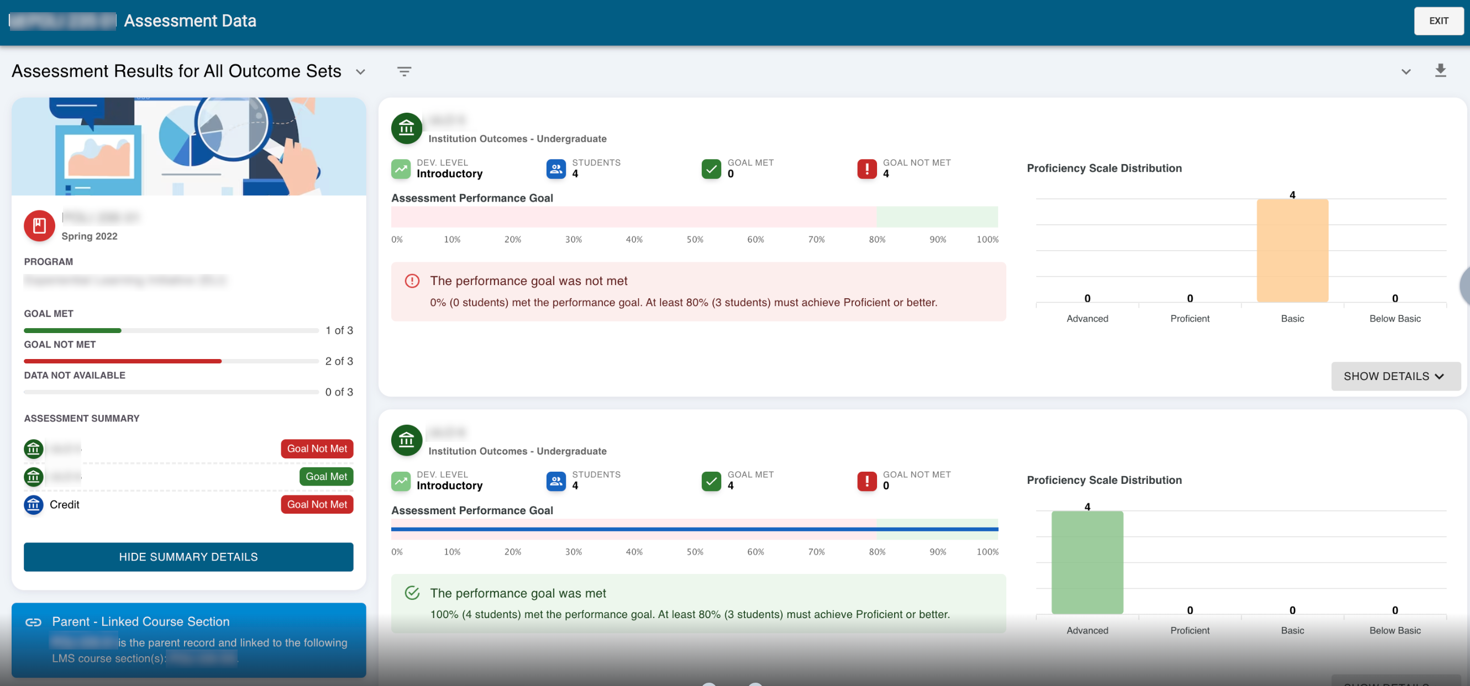This screenshot has width=1470, height=686.
Task: Click the link icon beside Parent - Linked Course Section
Action: (x=34, y=621)
